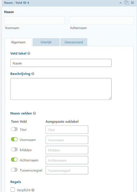Enable the Midden field toggle
This screenshot has height=192, width=137.
(14, 149)
